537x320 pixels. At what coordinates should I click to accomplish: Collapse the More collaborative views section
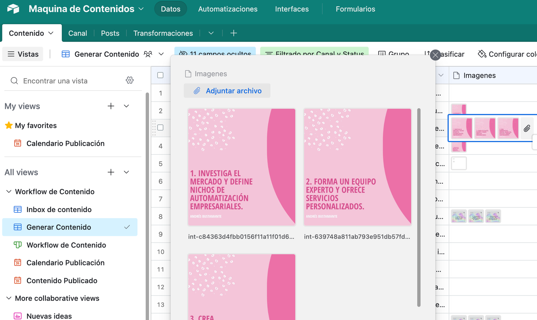(9, 298)
